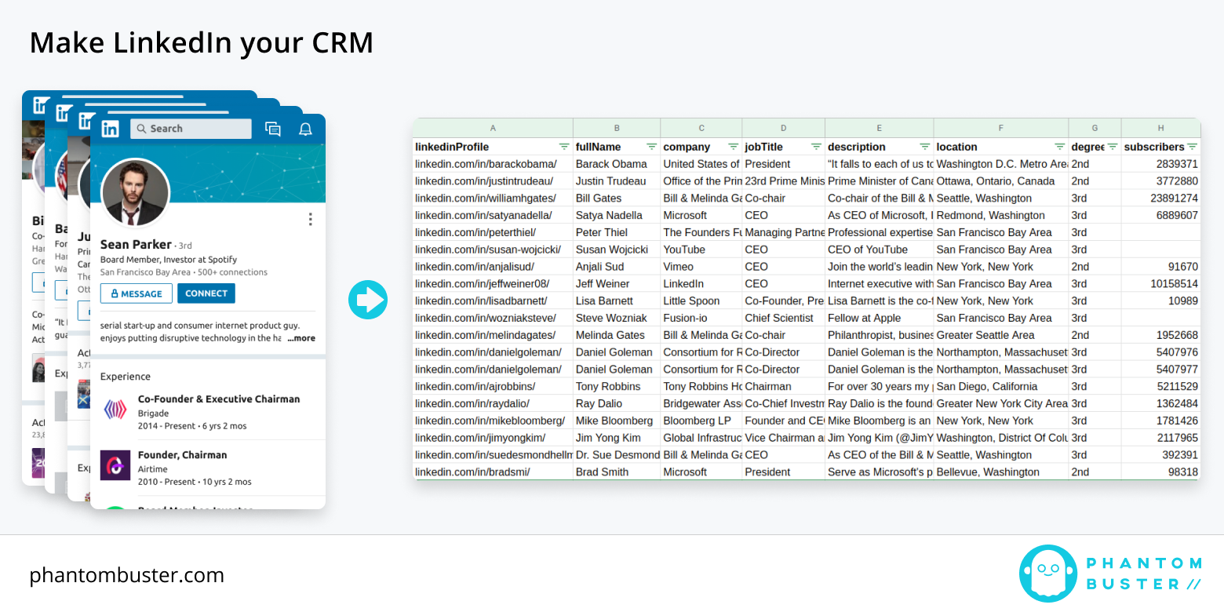
Task: Click cell linkedin.com/in/barackobama/
Action: (493, 164)
